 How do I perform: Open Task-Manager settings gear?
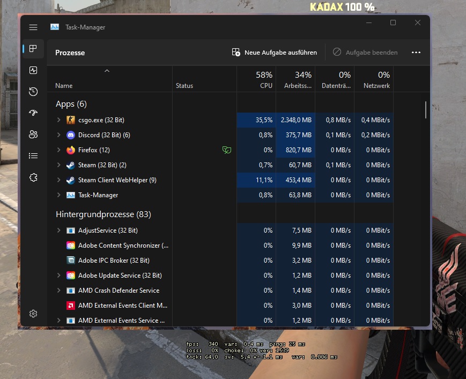(33, 314)
